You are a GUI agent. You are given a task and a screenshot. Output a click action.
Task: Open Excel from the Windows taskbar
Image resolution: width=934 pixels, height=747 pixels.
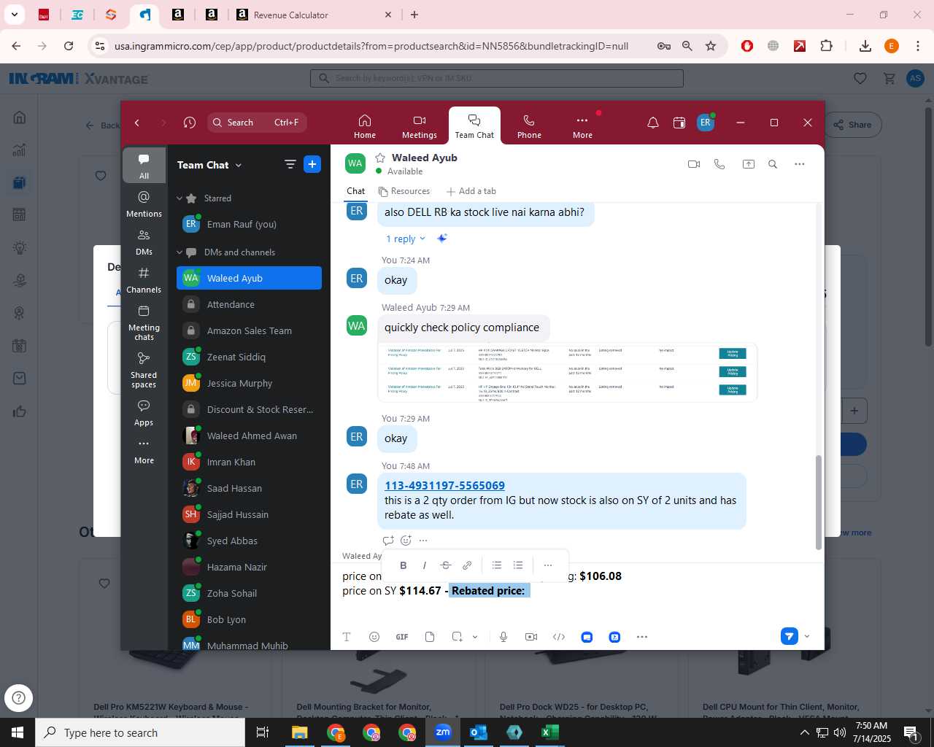[x=550, y=732]
